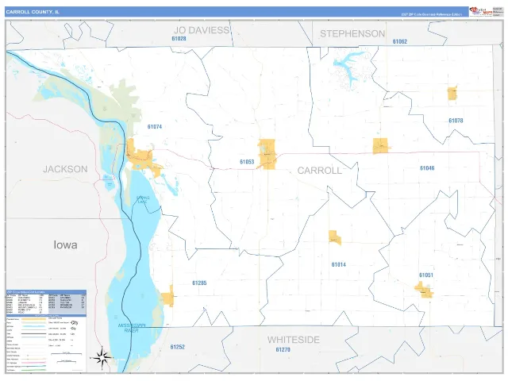The width and height of the screenshot is (508, 381).
Task: Click the MarketMAPS logo in the header
Action: pos(481,11)
